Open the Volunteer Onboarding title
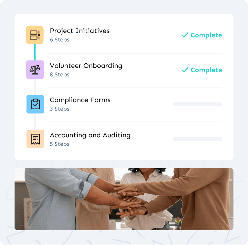This screenshot has width=248, height=245. coord(86,66)
